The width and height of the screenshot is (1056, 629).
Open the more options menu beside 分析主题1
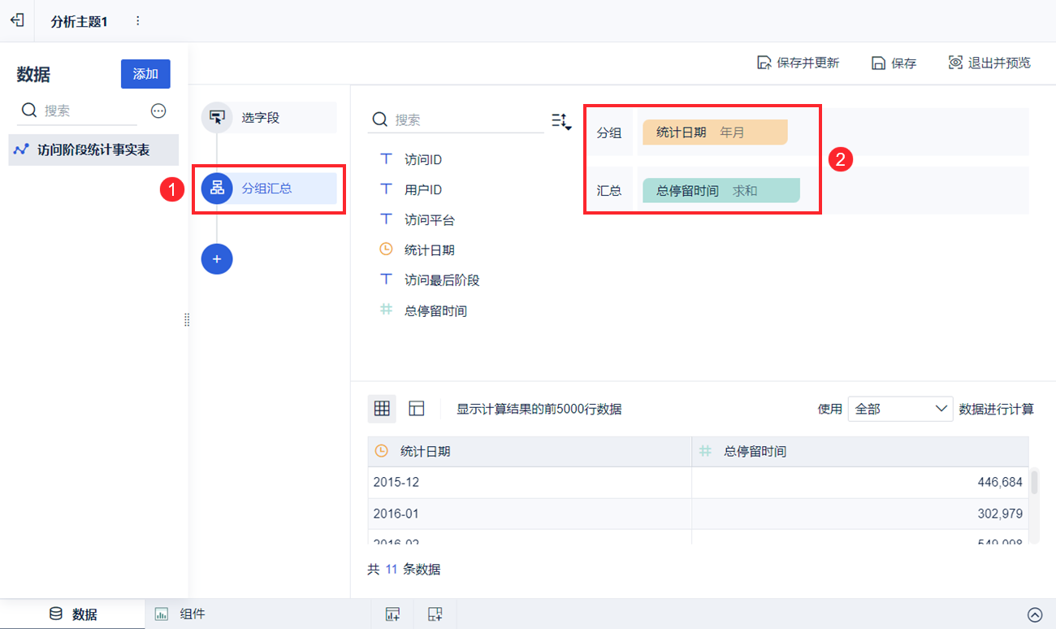[137, 21]
